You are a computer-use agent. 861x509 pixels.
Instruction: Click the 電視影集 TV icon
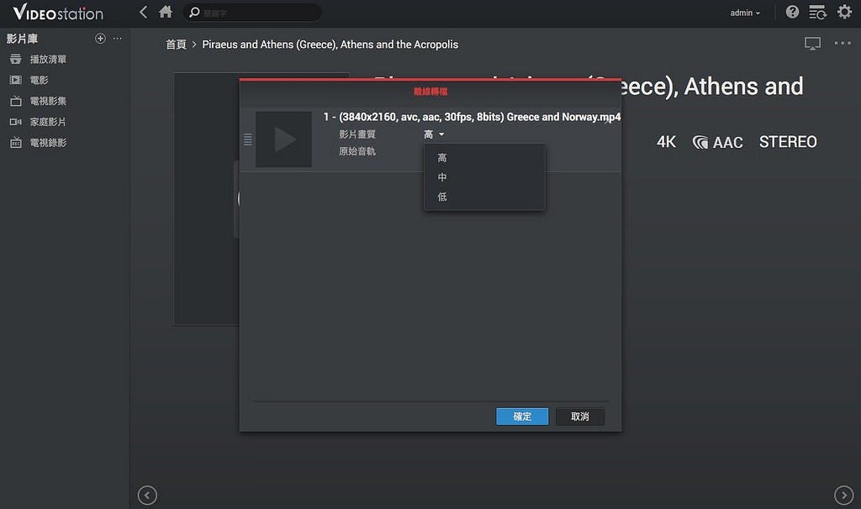[x=16, y=101]
